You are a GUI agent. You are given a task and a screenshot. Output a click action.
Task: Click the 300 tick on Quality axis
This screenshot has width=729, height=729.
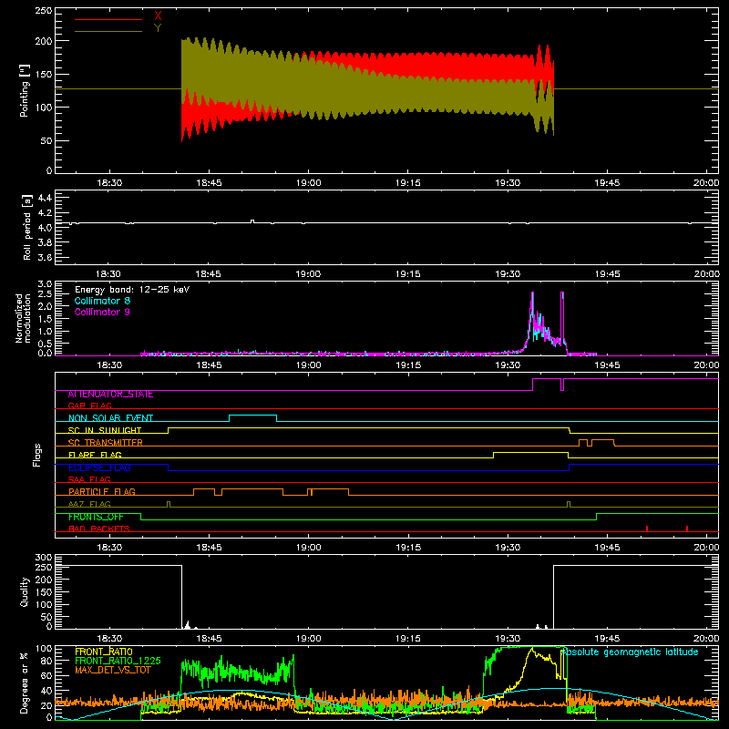(44, 558)
